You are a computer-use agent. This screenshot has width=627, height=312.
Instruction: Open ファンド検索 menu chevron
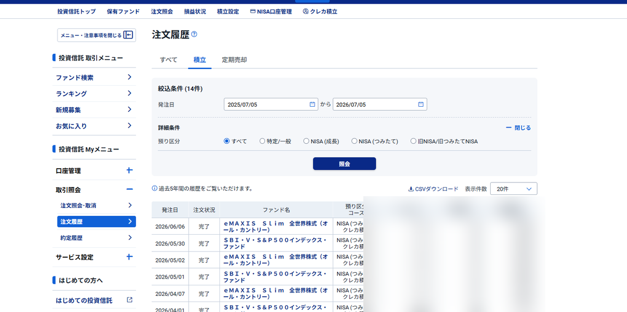[130, 77]
